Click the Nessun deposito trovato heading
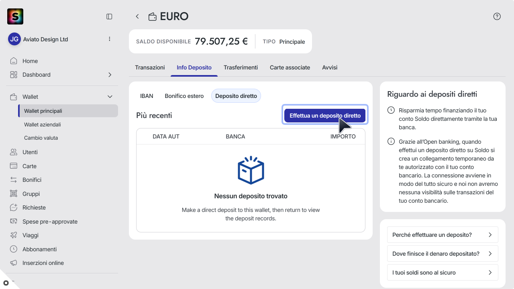Screen dimensions: 514x289 point(251,196)
